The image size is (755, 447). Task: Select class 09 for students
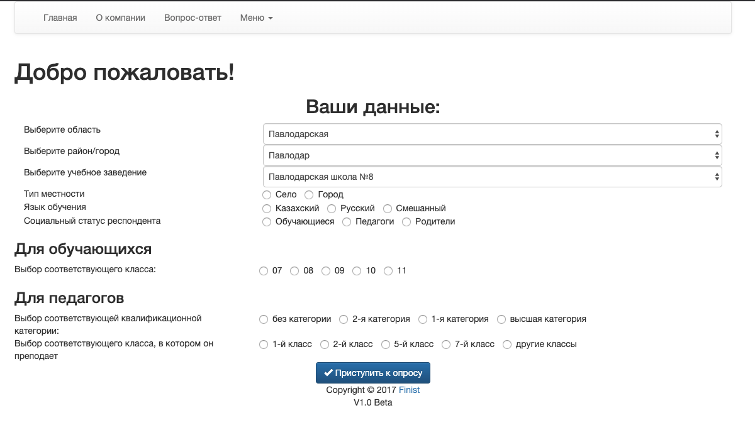tap(325, 271)
